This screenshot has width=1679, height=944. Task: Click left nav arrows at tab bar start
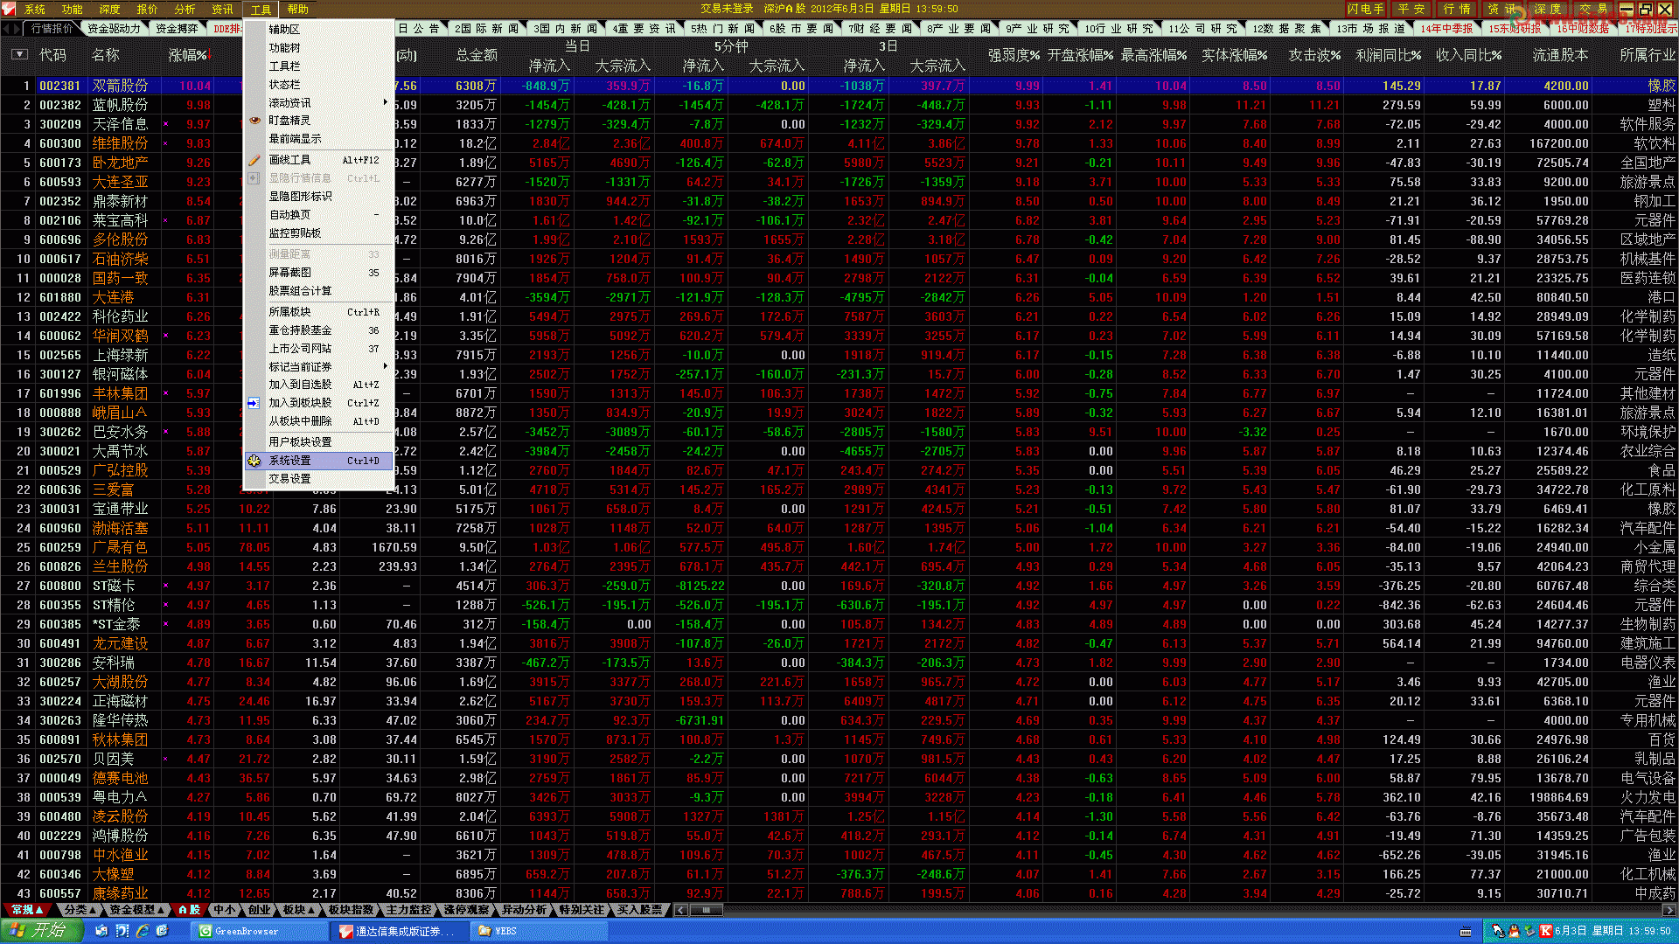10,29
